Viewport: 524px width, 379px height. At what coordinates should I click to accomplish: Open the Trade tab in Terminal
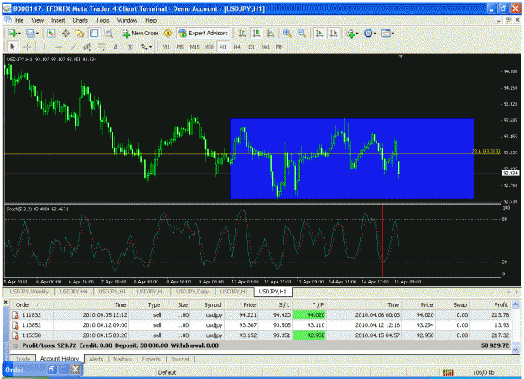23,359
